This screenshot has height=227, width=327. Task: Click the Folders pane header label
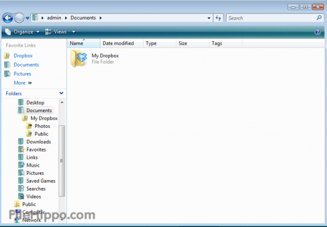point(14,94)
